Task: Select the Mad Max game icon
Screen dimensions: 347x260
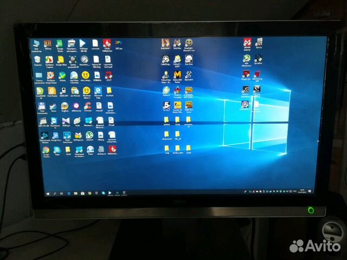Action: (x=177, y=43)
